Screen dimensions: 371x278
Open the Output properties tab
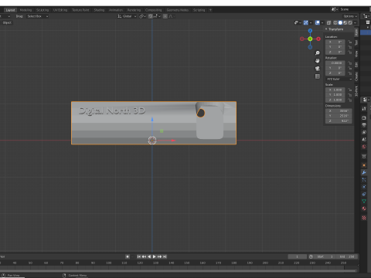point(364,125)
